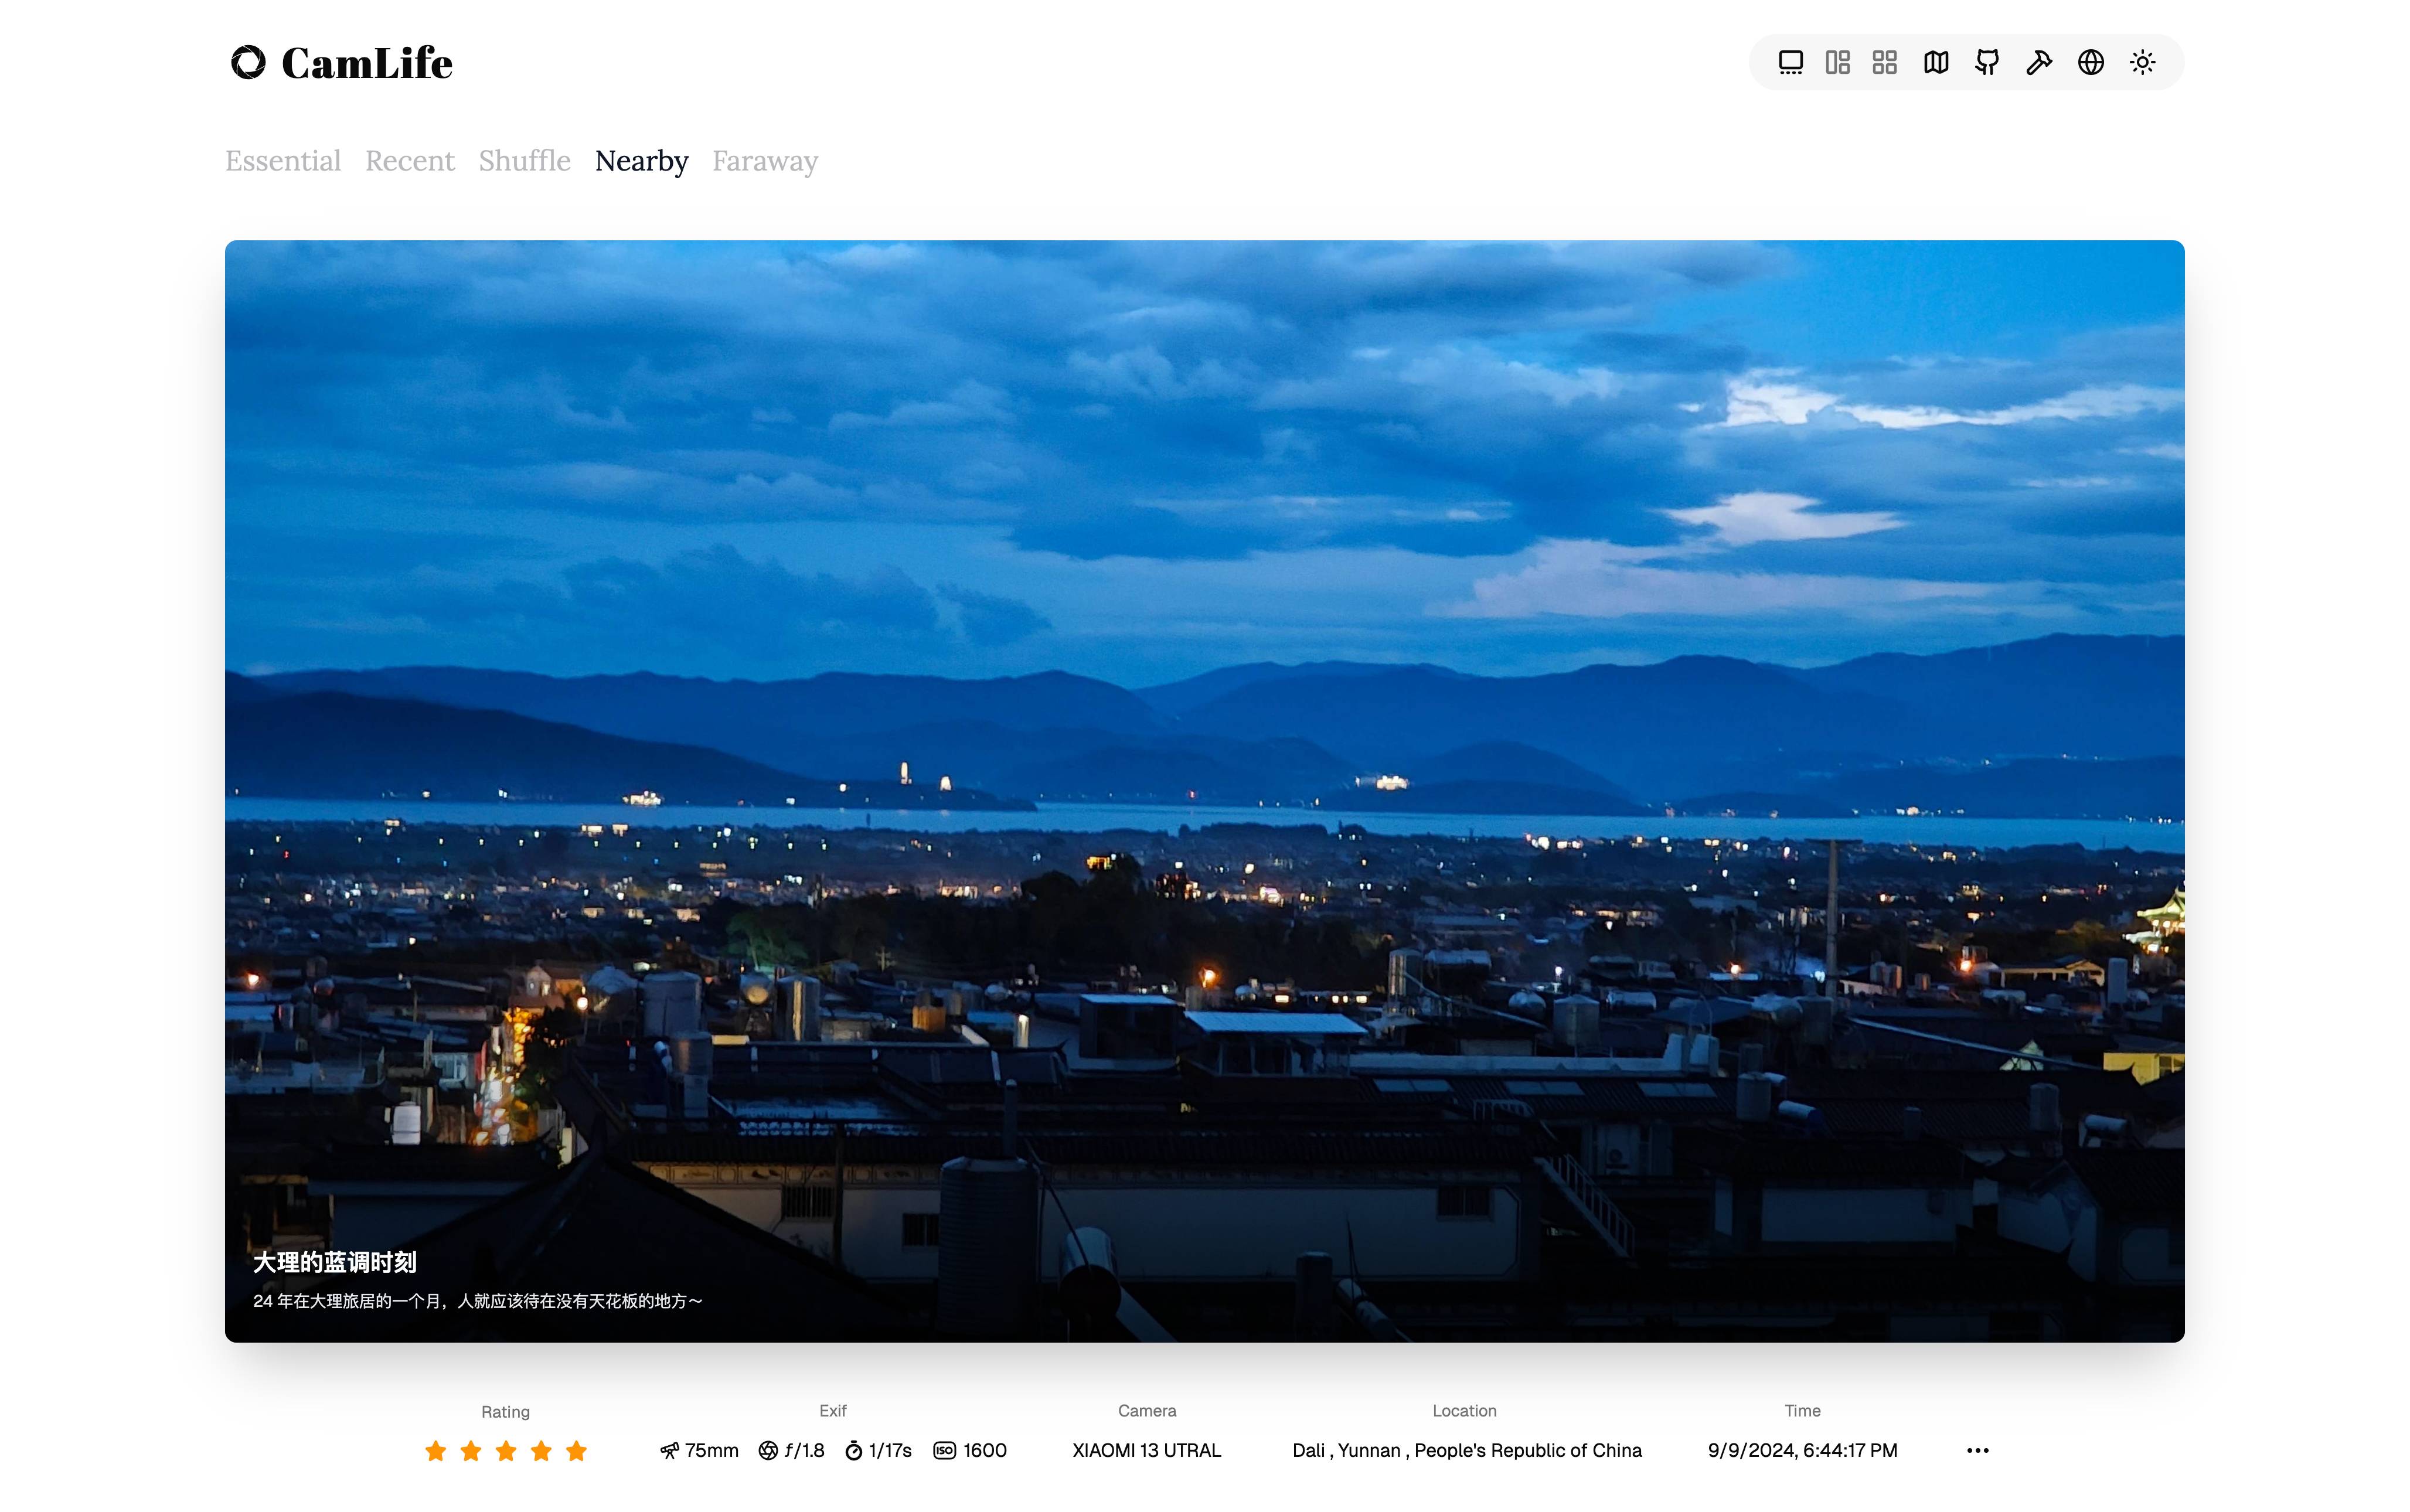Open the map view icon
This screenshot has width=2410, height=1512.
[x=1935, y=62]
